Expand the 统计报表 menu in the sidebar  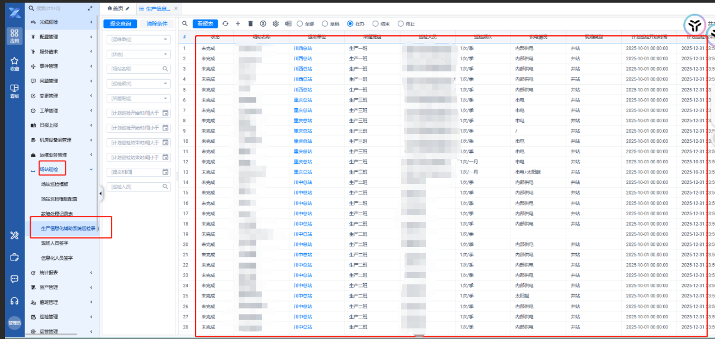pyautogui.click(x=60, y=273)
